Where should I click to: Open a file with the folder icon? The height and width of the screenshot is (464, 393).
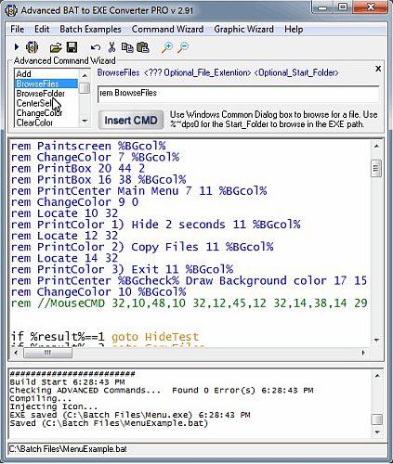[x=56, y=47]
